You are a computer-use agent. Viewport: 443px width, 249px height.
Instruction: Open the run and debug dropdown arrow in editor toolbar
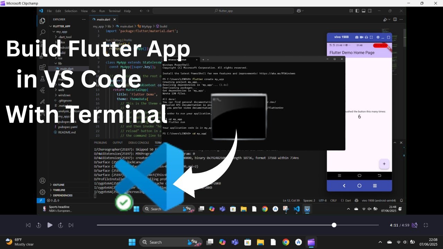click(390, 19)
